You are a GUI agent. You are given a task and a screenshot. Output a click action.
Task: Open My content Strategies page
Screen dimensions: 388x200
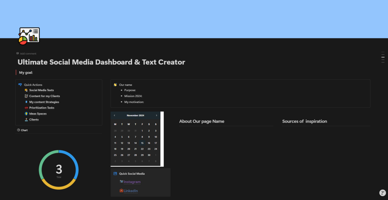44,102
